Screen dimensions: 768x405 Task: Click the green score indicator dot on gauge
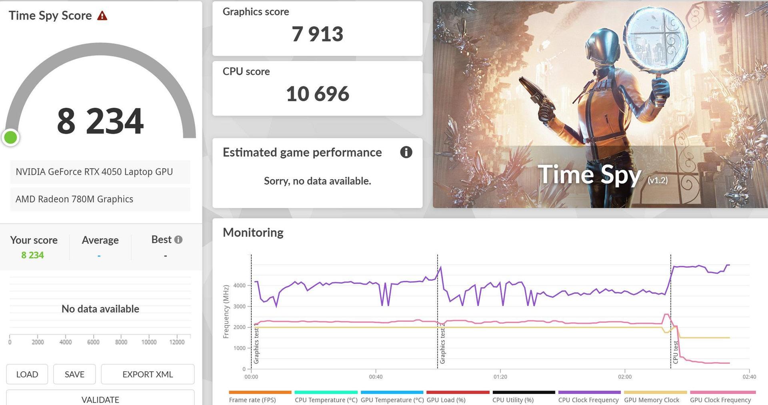(10, 137)
